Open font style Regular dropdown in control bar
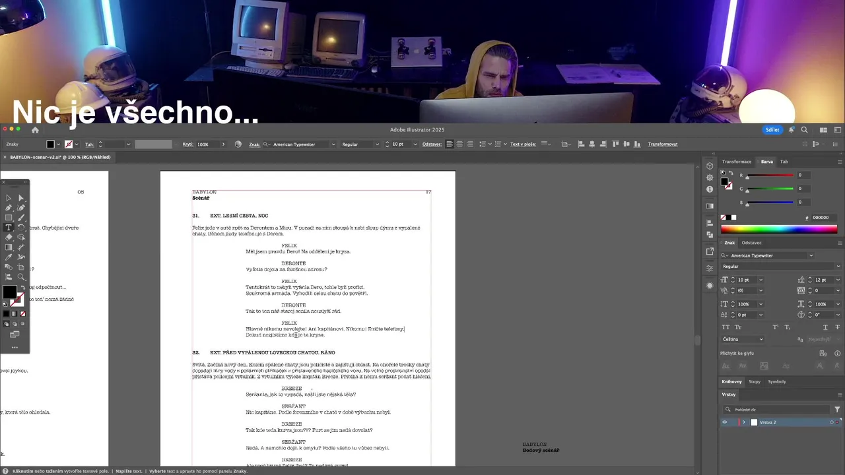 (x=377, y=144)
